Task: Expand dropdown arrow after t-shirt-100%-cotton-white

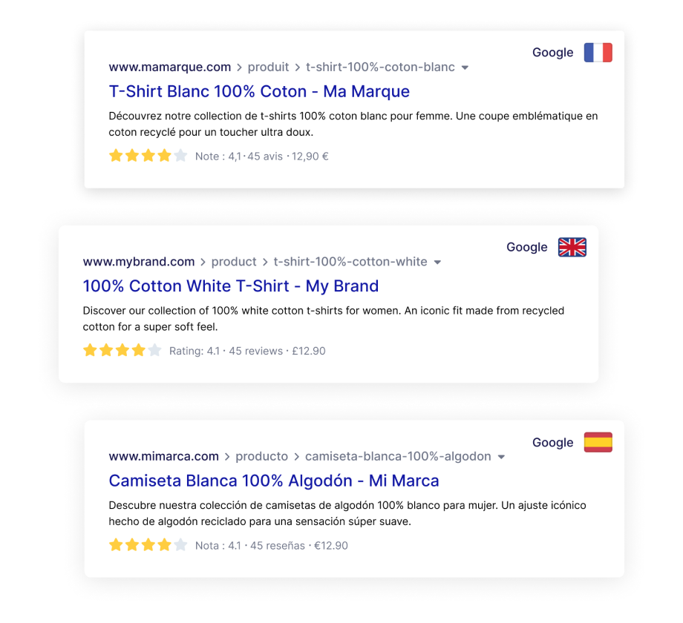Action: (437, 263)
